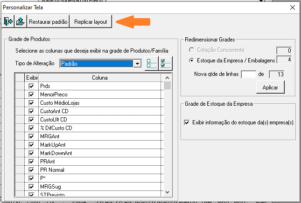Click the Prds row text
This screenshot has height=203, width=301.
point(45,86)
